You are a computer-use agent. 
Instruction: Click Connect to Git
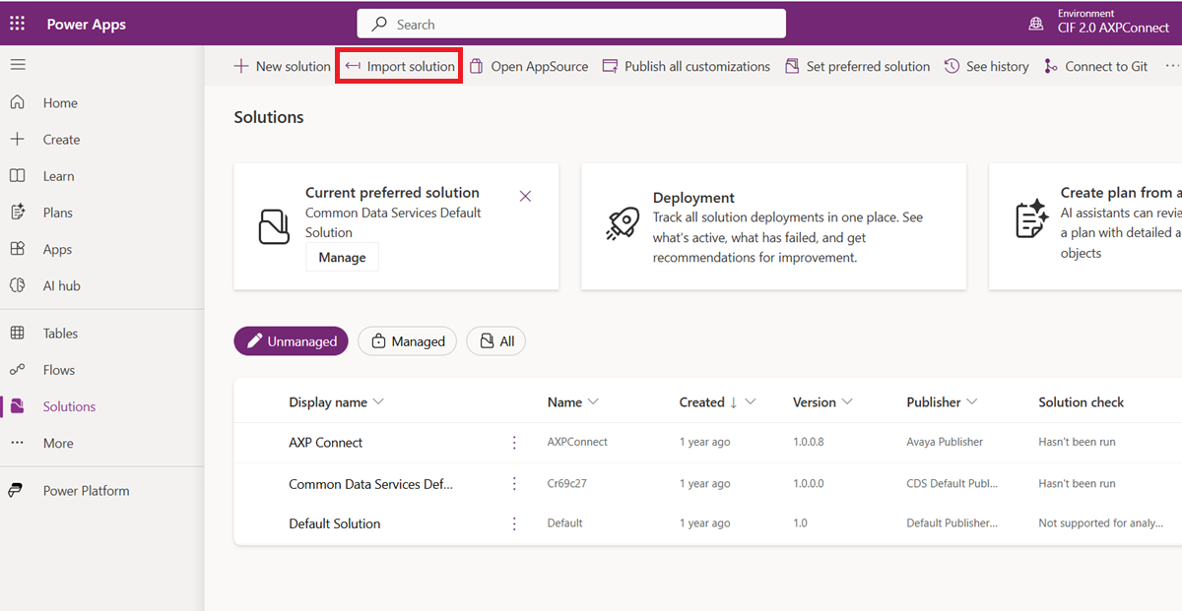pos(1095,66)
